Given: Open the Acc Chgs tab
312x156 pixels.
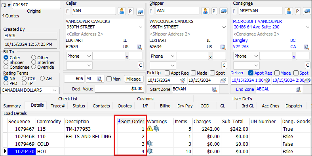Looking at the screenshot, I should pos(270,106).
